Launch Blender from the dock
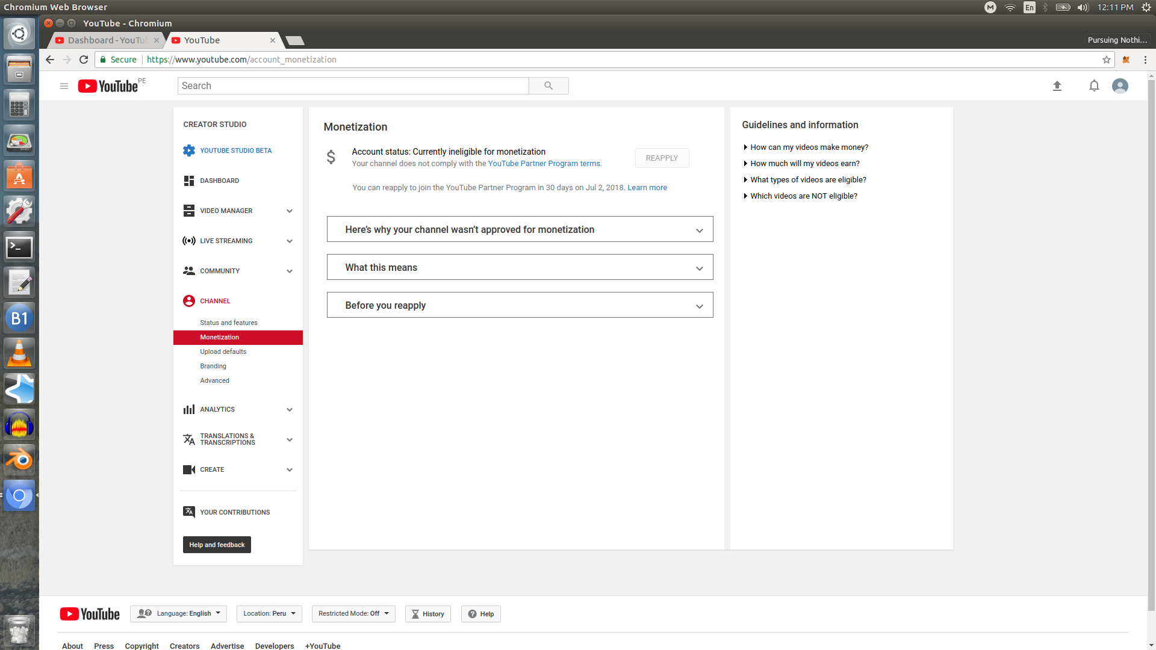Viewport: 1156px width, 650px height. (x=19, y=460)
